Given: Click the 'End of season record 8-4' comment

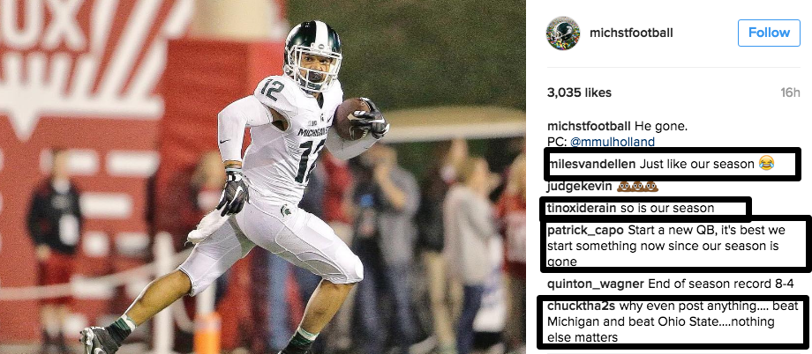Looking at the screenshot, I should tap(722, 284).
